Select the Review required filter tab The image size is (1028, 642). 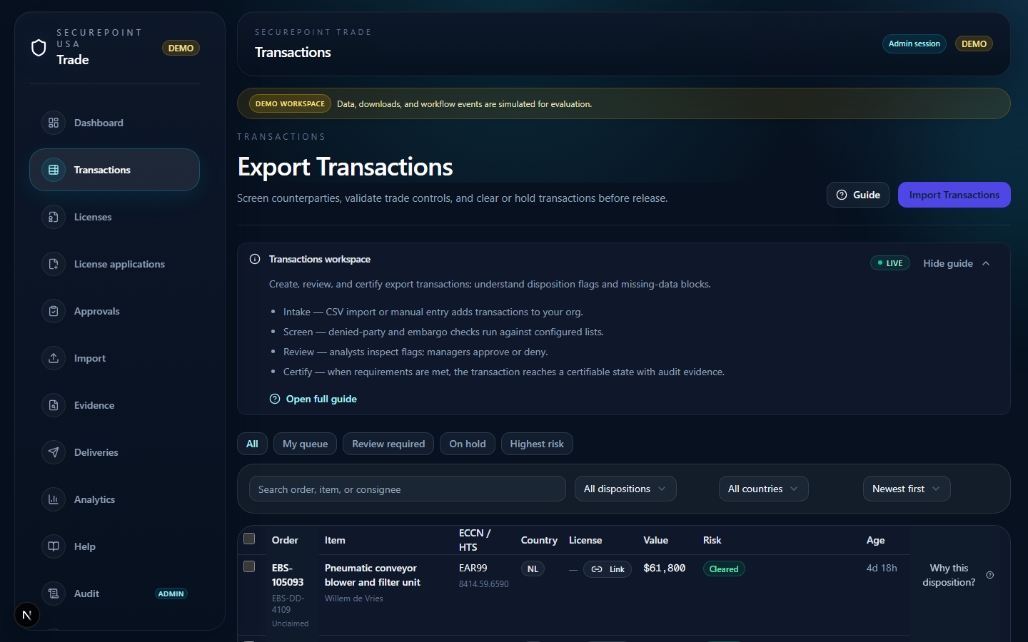point(388,444)
